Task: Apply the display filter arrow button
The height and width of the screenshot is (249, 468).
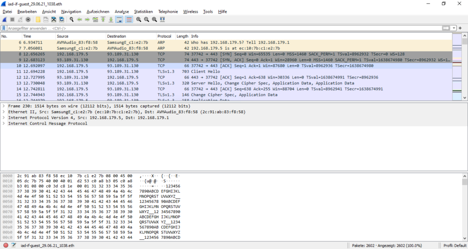Action: tap(446, 28)
